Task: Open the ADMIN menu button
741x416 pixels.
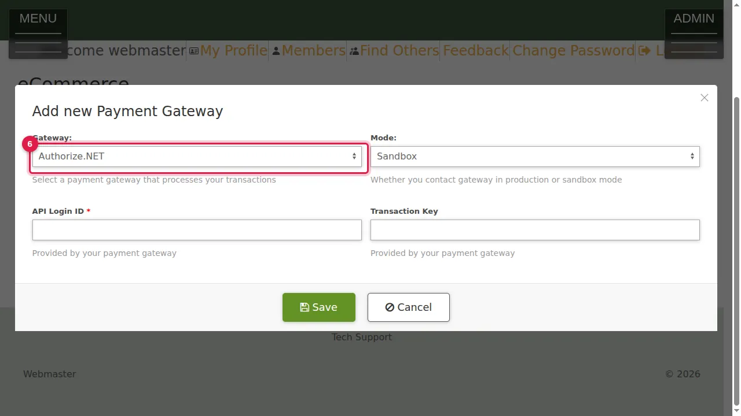Action: pyautogui.click(x=694, y=34)
